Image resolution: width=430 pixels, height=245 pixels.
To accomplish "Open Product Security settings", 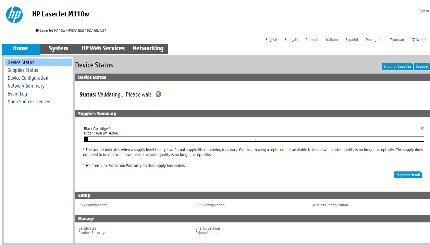I will 91,233.
